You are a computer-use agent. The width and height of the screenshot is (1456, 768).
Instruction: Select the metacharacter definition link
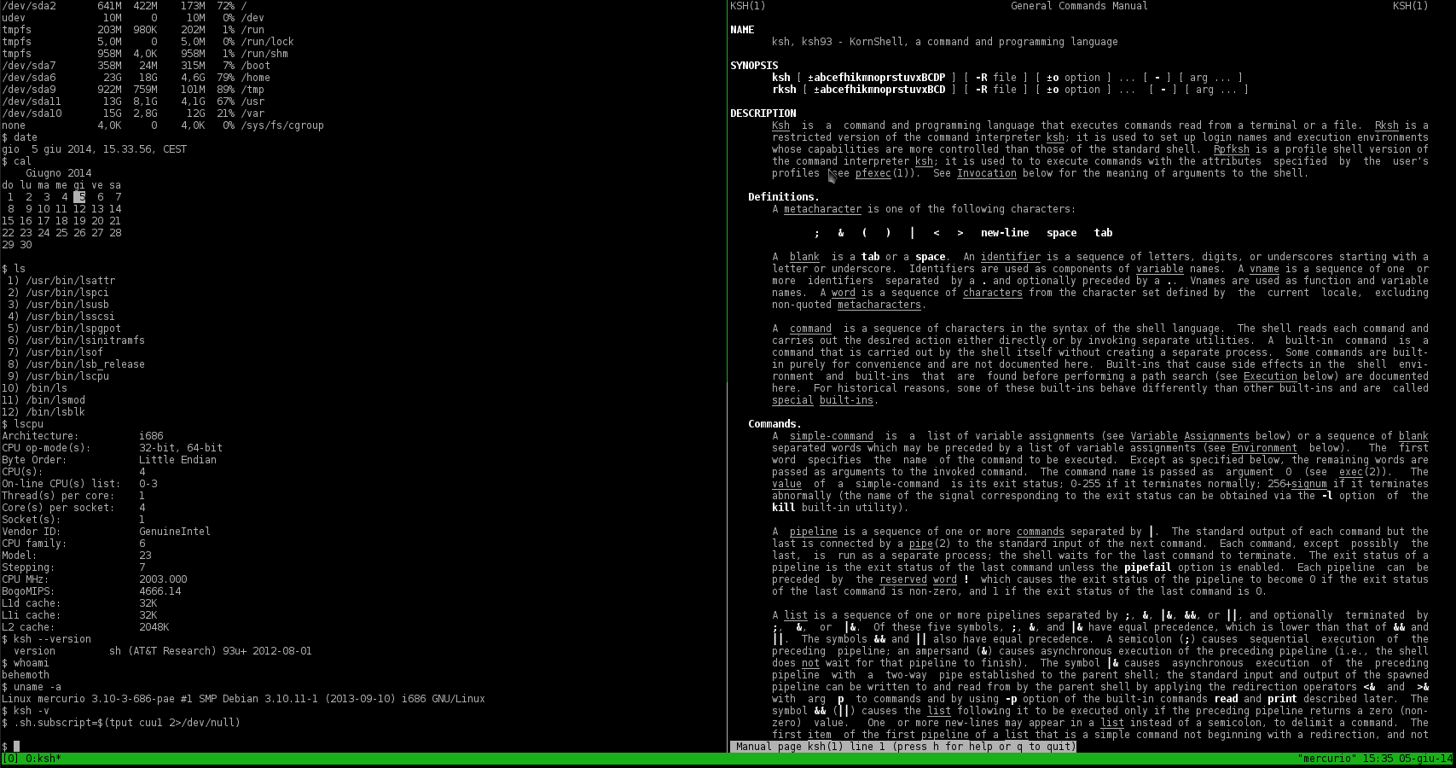click(x=822, y=209)
